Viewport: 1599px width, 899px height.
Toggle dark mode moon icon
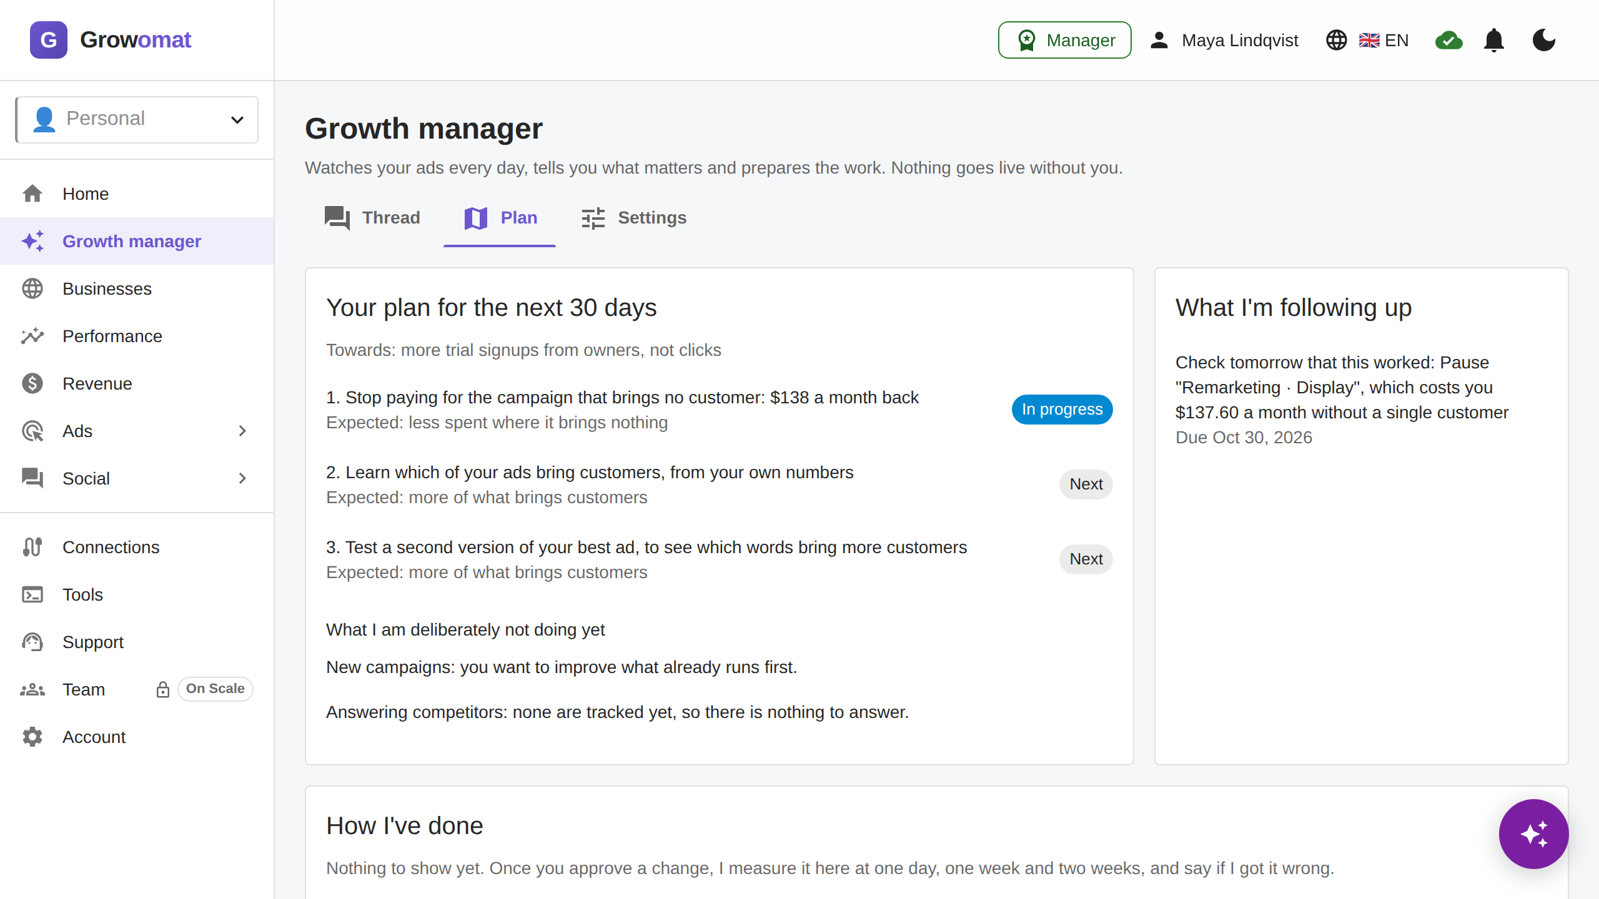point(1544,41)
